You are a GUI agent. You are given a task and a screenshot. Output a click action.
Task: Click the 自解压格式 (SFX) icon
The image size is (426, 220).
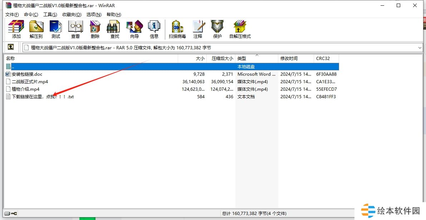(x=240, y=29)
